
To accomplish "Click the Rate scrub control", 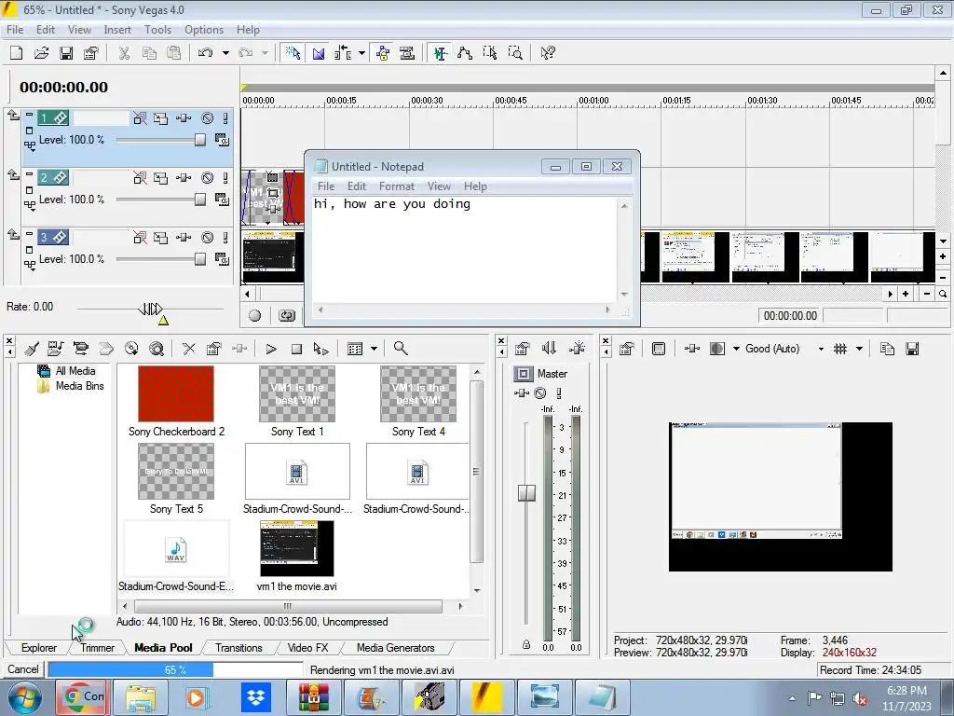I will [150, 310].
